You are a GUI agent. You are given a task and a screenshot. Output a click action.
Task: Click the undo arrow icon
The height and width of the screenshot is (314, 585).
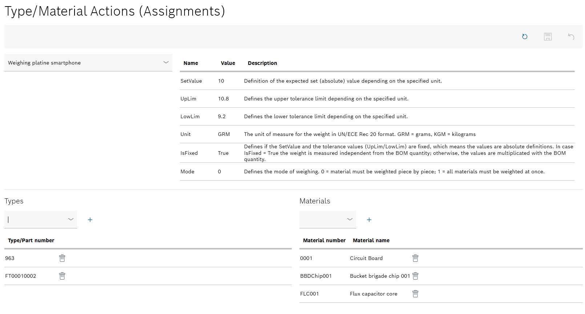point(571,37)
